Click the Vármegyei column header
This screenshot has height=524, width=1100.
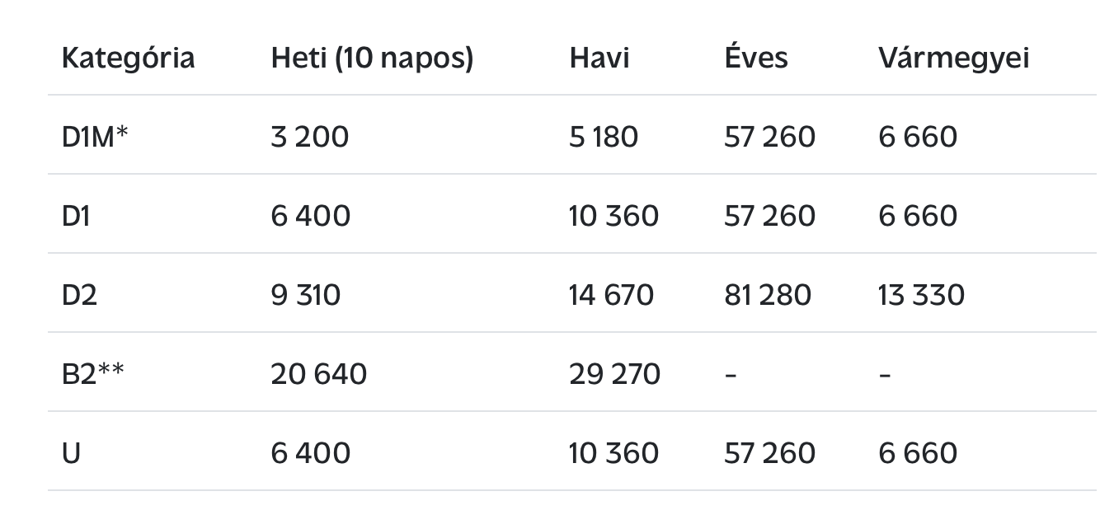click(x=953, y=58)
